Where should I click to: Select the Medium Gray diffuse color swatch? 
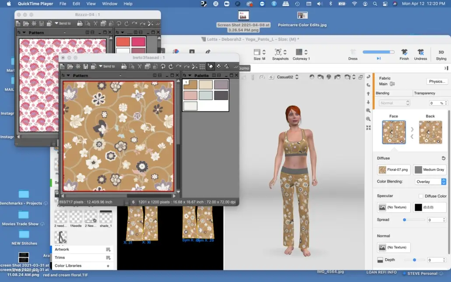pyautogui.click(x=430, y=169)
